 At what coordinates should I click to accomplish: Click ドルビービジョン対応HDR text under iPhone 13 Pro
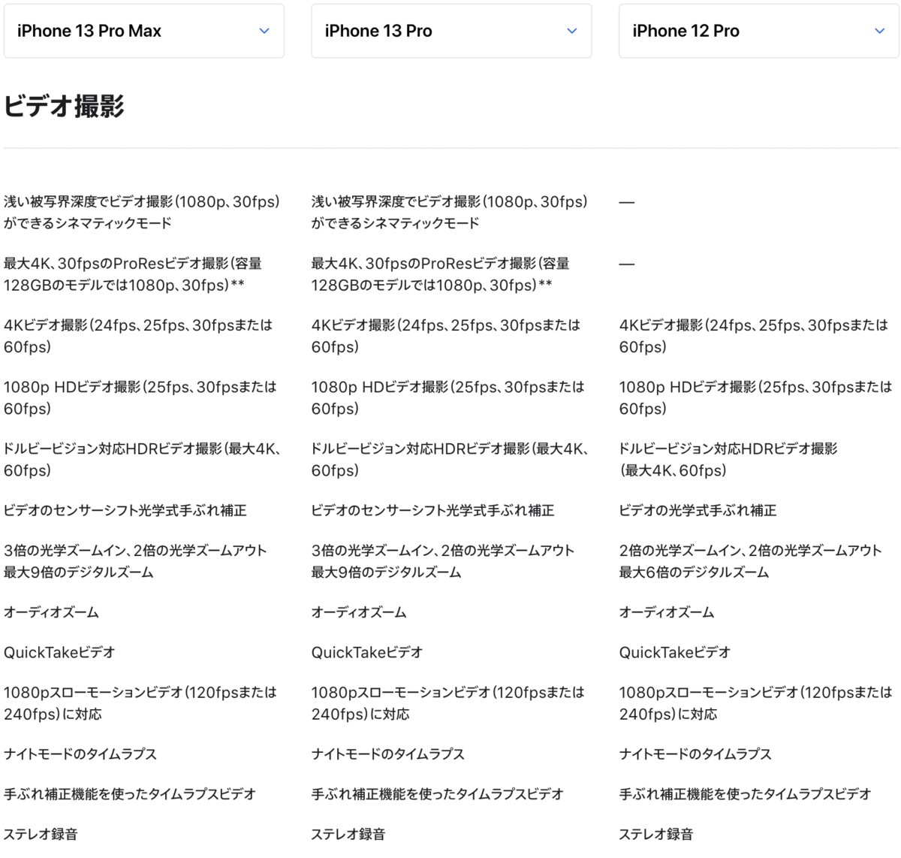click(x=450, y=459)
